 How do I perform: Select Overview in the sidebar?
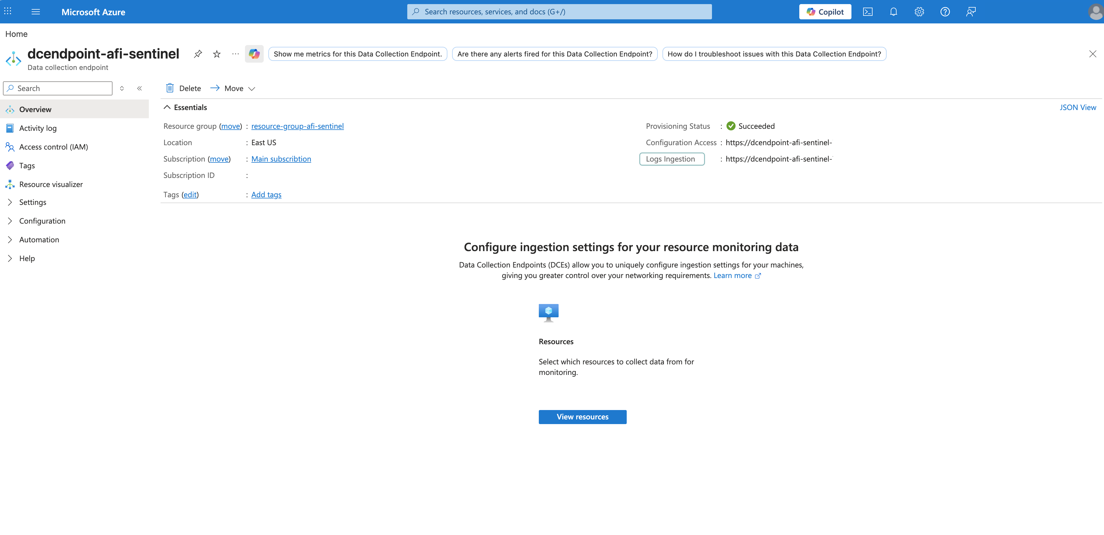click(x=75, y=109)
